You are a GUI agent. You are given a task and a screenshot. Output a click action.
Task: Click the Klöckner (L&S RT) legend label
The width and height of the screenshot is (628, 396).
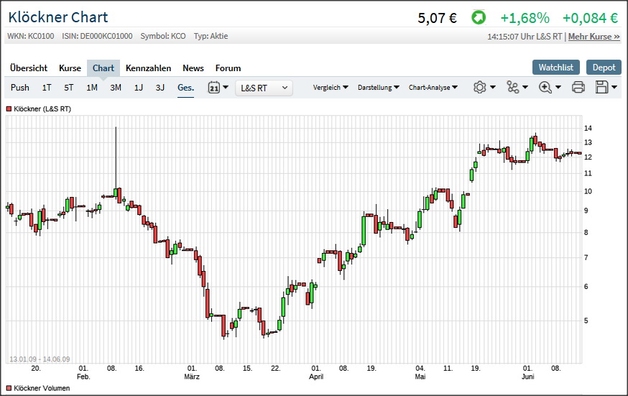(x=42, y=109)
